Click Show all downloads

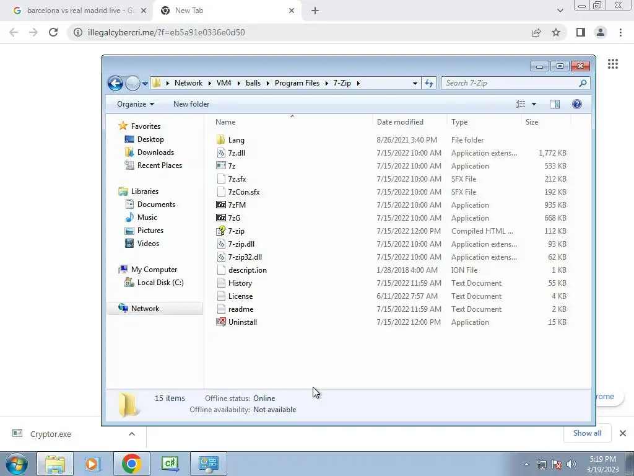pos(587,433)
